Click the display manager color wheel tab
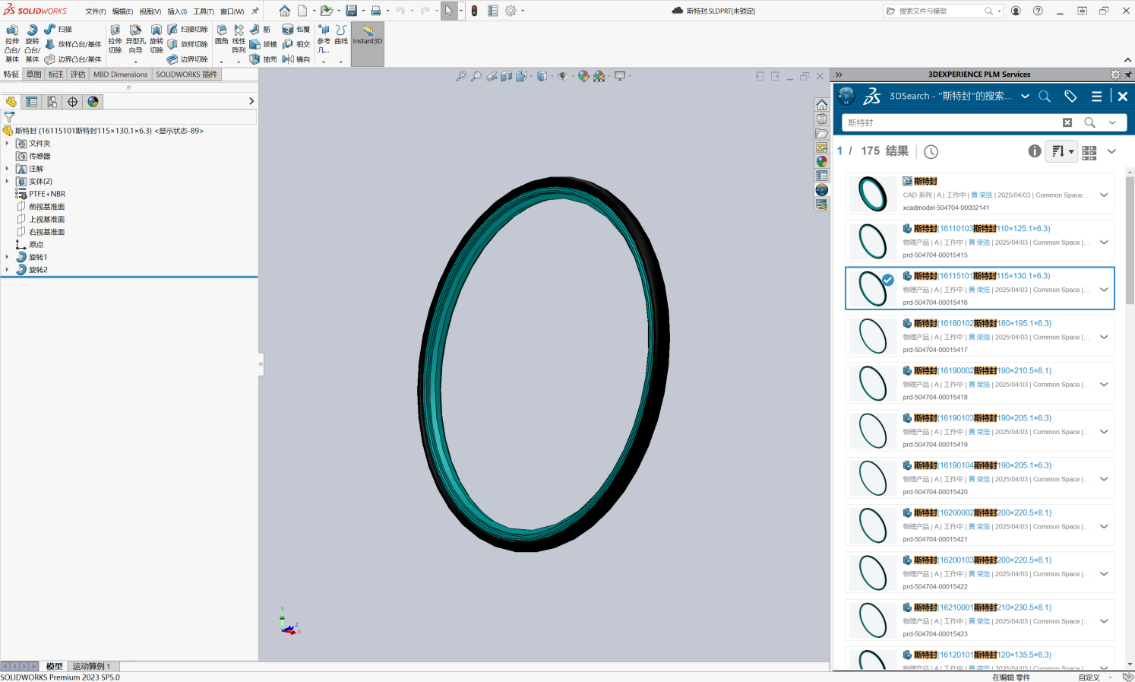The image size is (1135, 682). tap(93, 102)
